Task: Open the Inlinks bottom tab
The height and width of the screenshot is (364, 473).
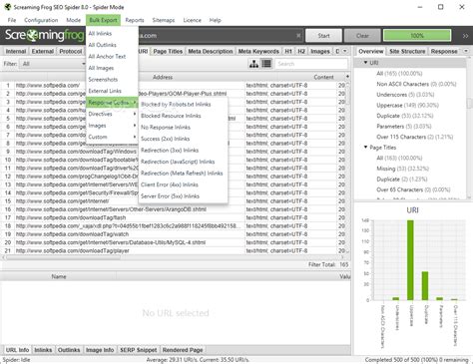Action: tap(43, 350)
